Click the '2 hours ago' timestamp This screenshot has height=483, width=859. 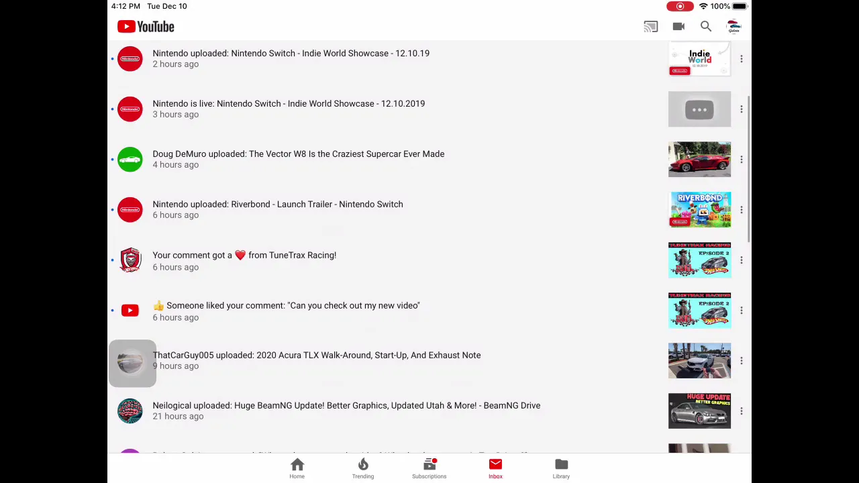175,64
